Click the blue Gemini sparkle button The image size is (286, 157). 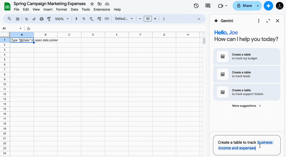pos(268,6)
